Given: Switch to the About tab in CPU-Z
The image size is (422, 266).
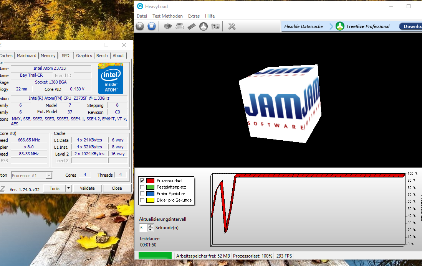Looking at the screenshot, I should coord(118,56).
